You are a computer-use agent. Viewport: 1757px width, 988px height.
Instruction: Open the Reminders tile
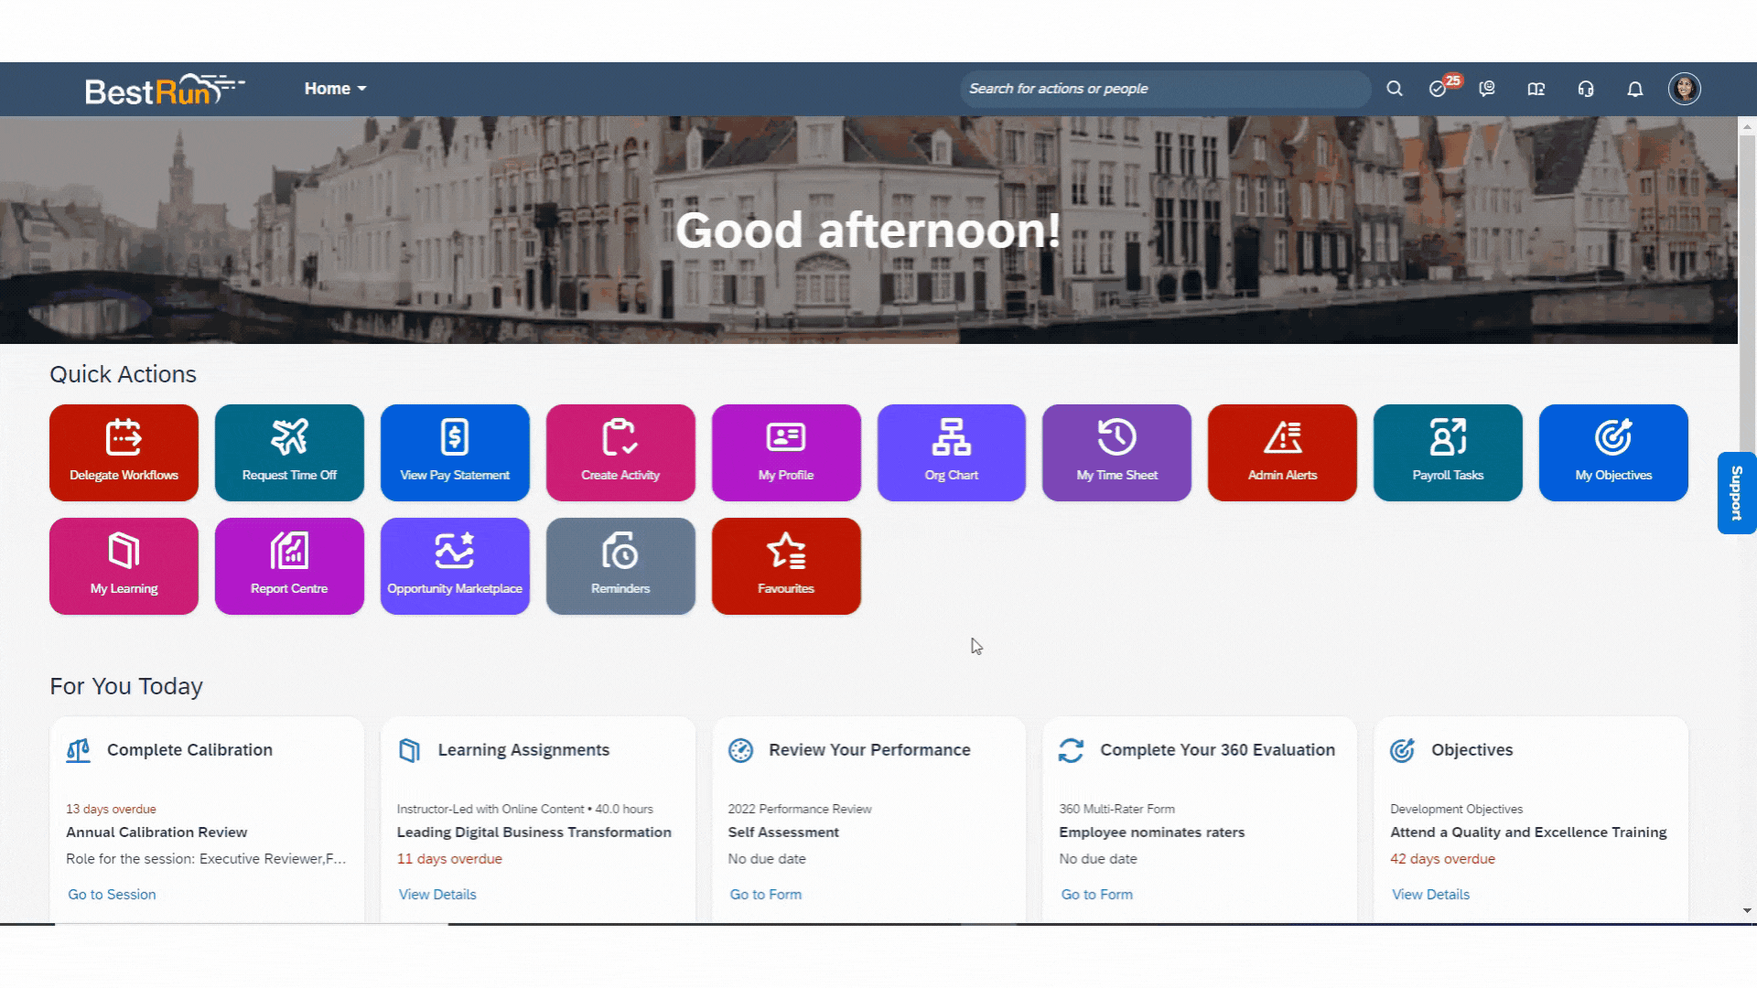620,566
